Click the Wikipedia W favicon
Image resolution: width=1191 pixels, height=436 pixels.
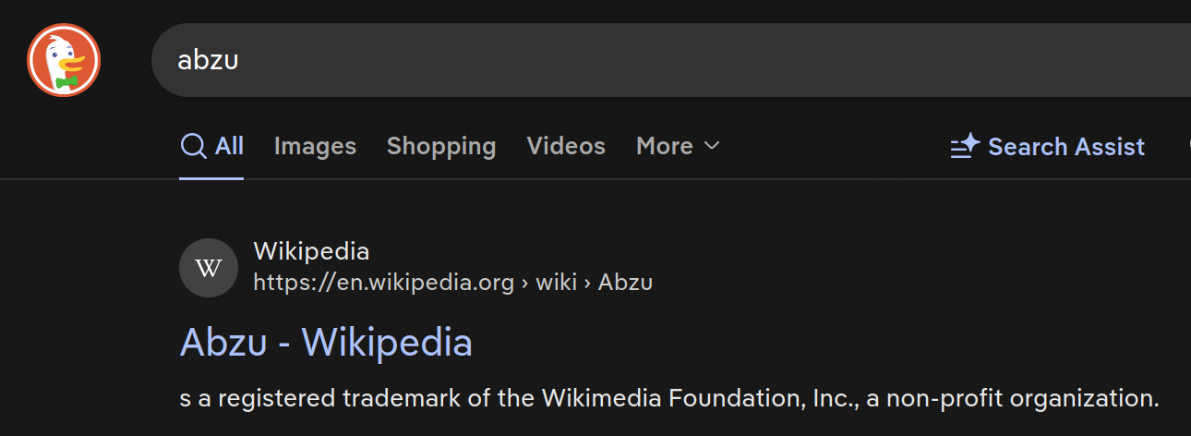coord(209,268)
